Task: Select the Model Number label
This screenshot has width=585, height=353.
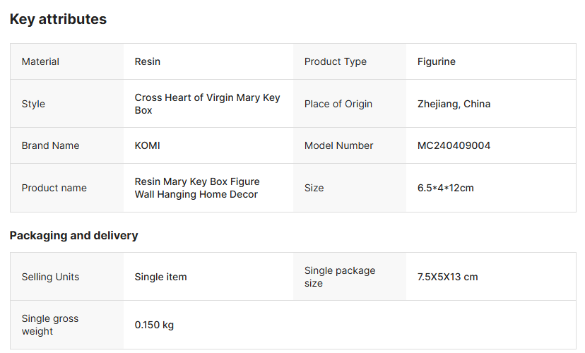Action: (x=339, y=145)
